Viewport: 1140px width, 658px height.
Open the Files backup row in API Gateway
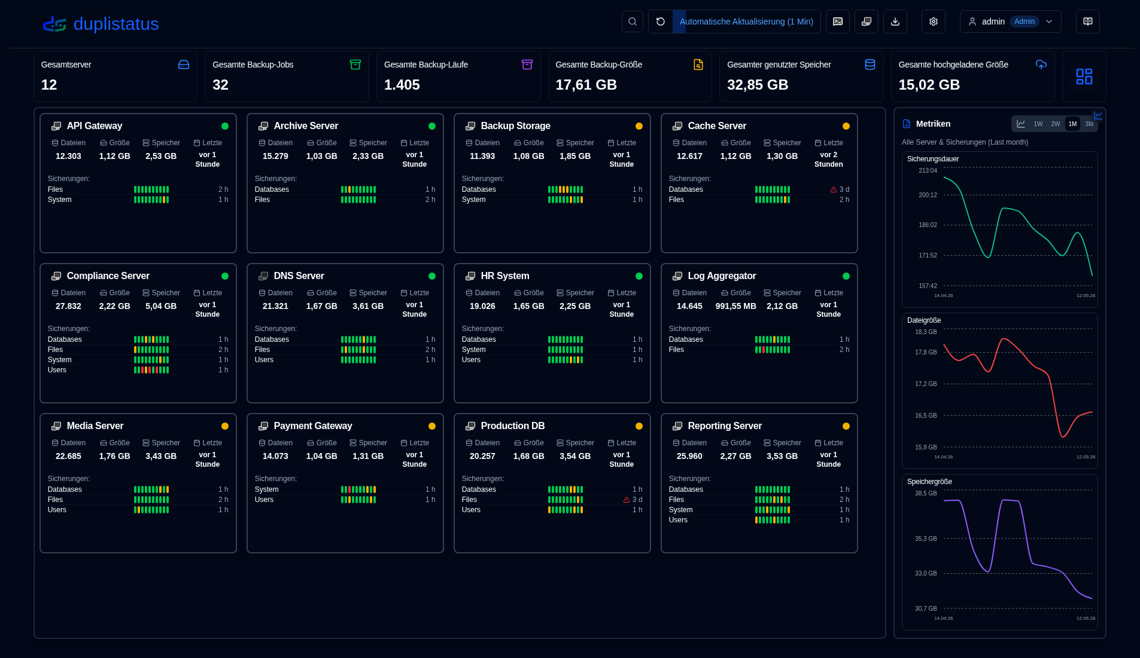138,189
